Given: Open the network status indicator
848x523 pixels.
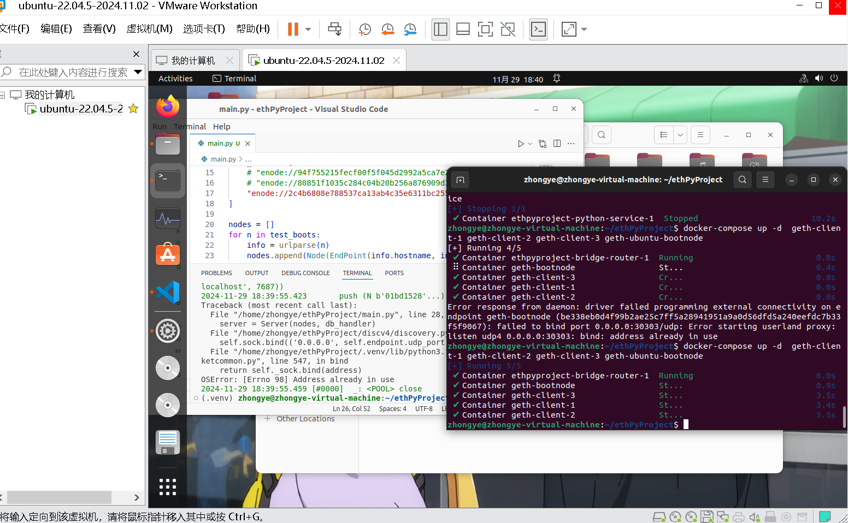Looking at the screenshot, I should click(x=804, y=79).
